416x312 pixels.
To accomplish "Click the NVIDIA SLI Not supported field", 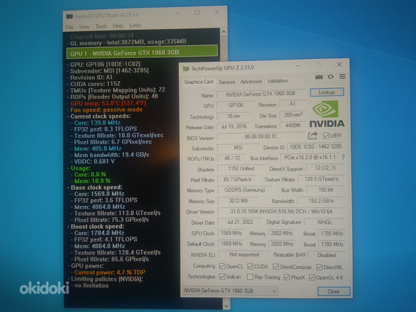I will point(244,254).
